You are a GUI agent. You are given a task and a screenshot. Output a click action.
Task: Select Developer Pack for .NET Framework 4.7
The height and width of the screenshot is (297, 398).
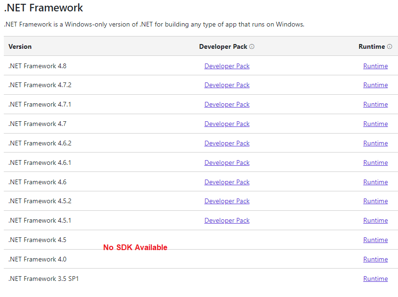(227, 124)
